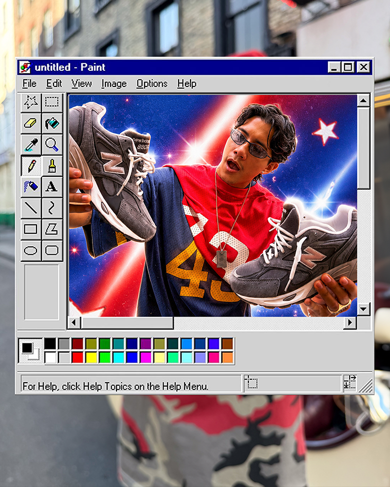Pick the bright blue bottom-row swatch
390x487 pixels.
click(x=132, y=358)
